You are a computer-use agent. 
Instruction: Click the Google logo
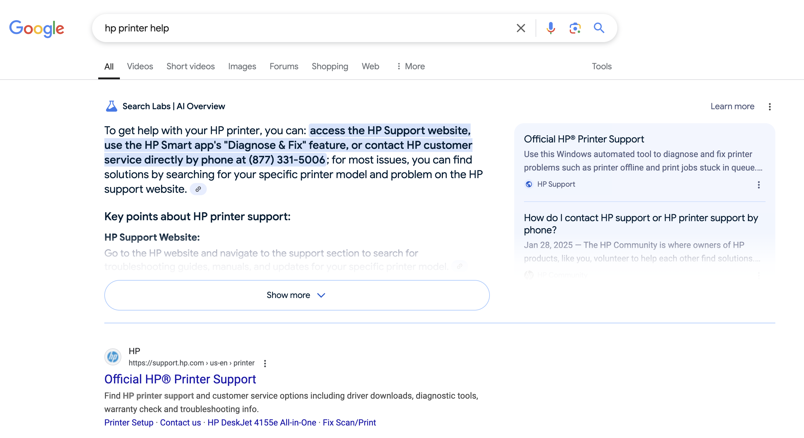[37, 28]
